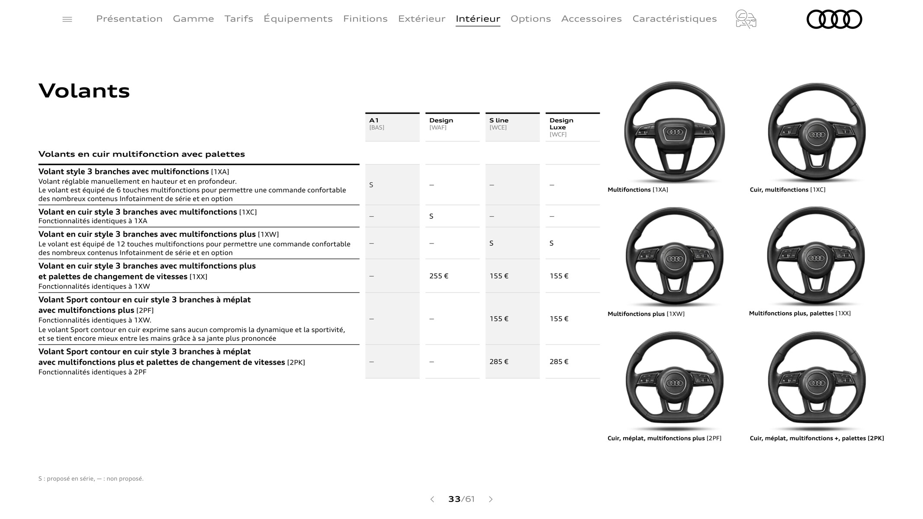Open the hamburger menu icon
Image resolution: width=923 pixels, height=519 pixels.
67,19
